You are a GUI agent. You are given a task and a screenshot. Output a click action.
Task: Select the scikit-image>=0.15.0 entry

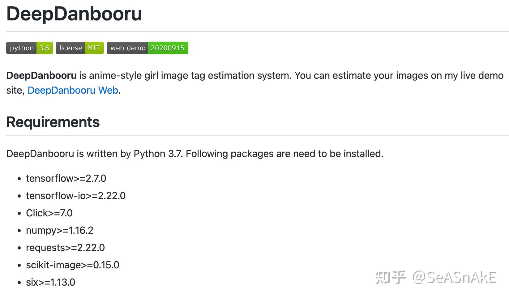pyautogui.click(x=72, y=265)
